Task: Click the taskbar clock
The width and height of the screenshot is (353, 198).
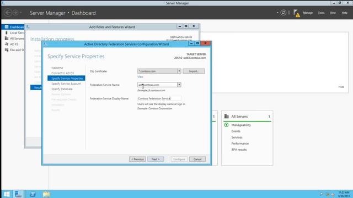Action: click(x=344, y=194)
